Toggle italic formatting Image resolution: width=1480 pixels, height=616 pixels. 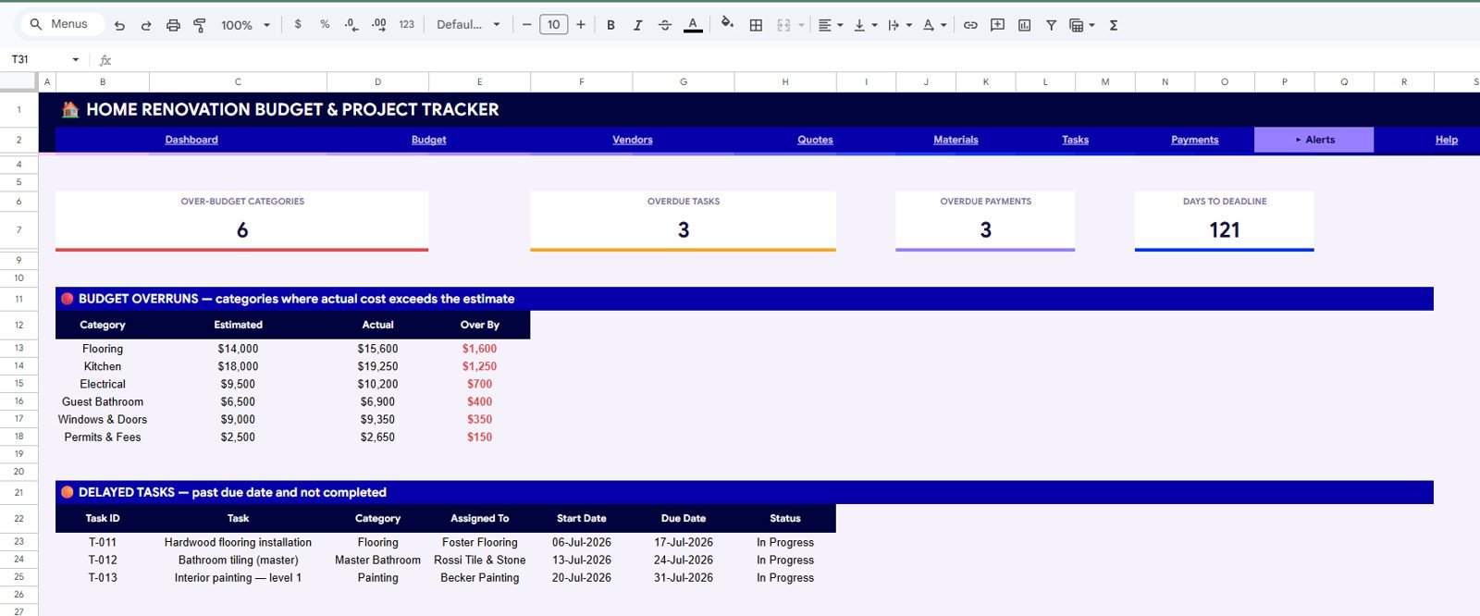(x=637, y=25)
